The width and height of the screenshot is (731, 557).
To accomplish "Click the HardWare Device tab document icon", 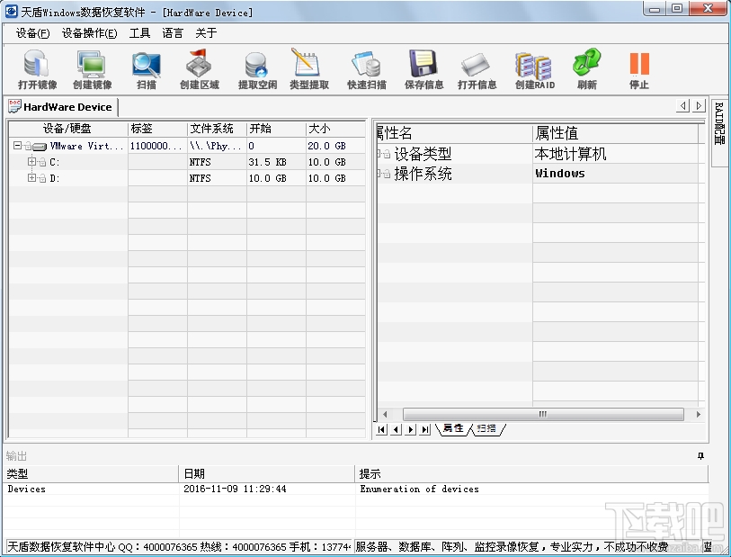I will (x=15, y=106).
